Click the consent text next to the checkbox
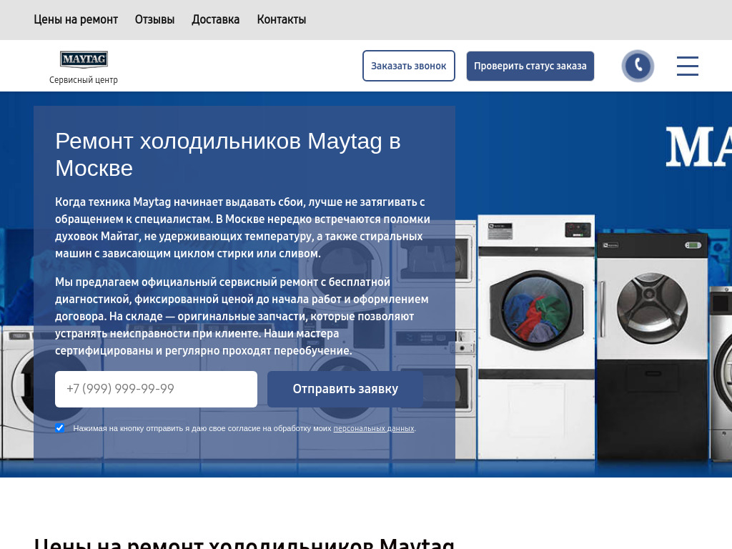Viewport: 732px width, 549px height. (x=202, y=429)
